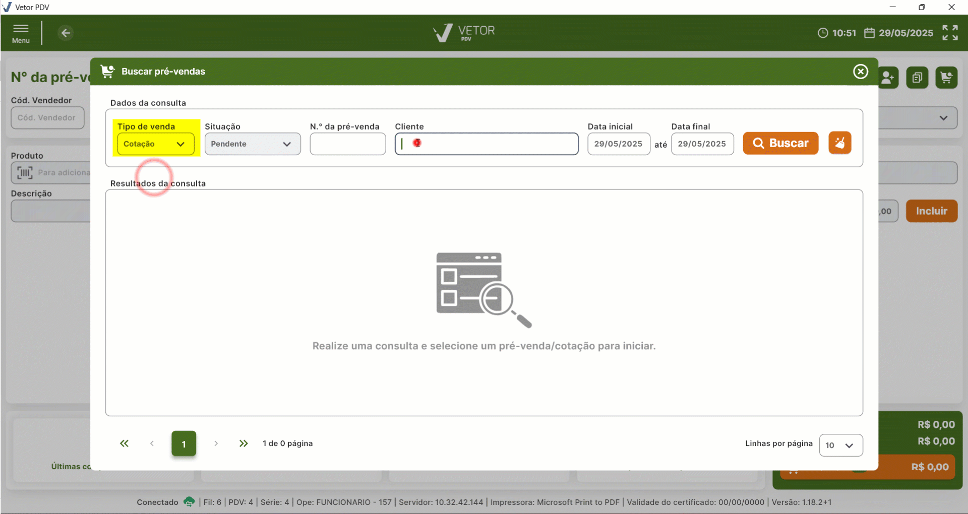The width and height of the screenshot is (968, 514).
Task: Click the Conectado cloud status icon
Action: [x=189, y=502]
